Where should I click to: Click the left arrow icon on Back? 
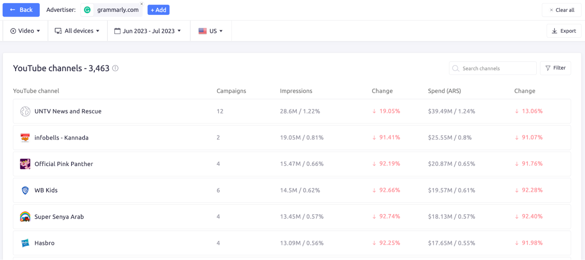(12, 10)
